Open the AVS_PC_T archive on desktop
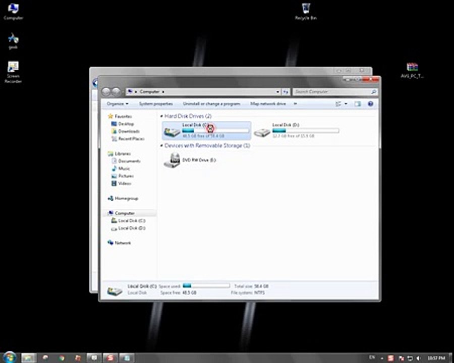 click(x=412, y=71)
